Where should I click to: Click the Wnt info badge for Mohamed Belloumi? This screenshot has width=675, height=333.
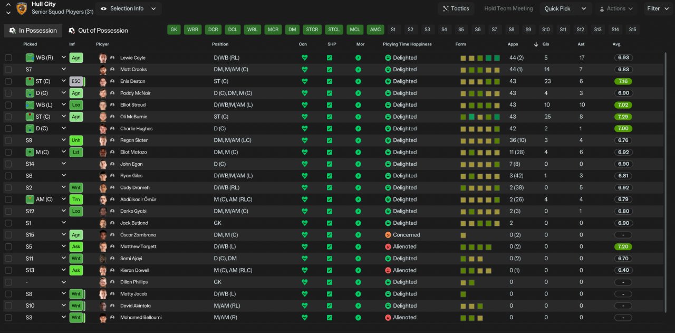77,318
